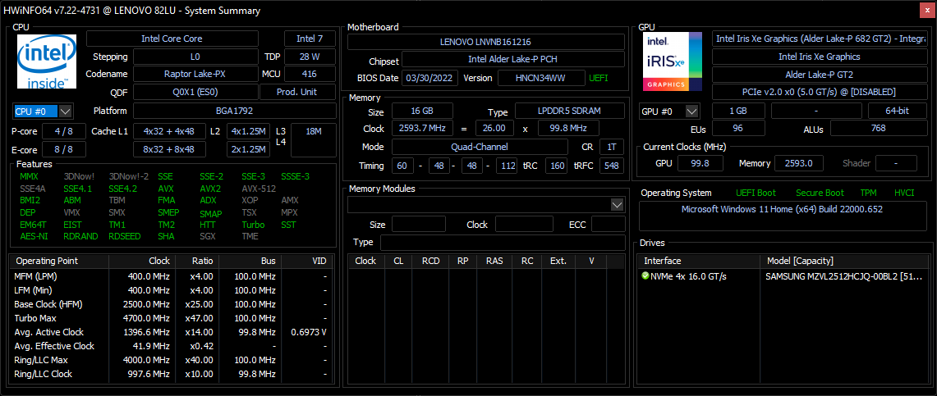Click the QDF value Q0X1 (ES0)

pyautogui.click(x=196, y=93)
